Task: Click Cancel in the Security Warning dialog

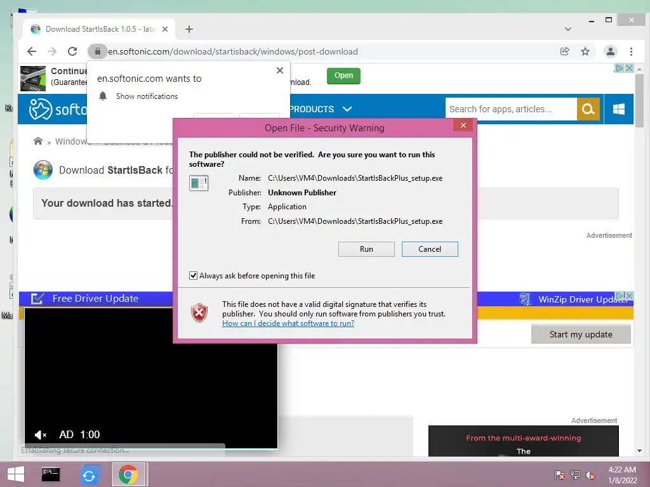Action: pos(430,249)
